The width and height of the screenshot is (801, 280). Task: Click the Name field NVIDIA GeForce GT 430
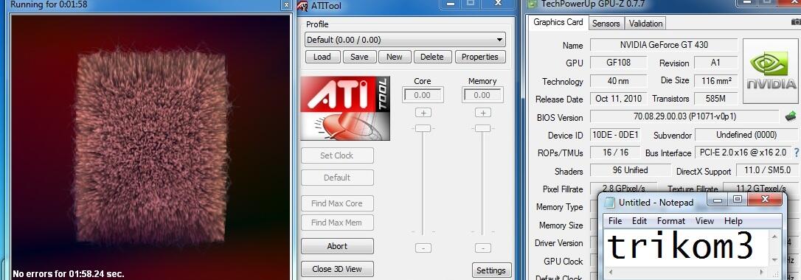[664, 45]
